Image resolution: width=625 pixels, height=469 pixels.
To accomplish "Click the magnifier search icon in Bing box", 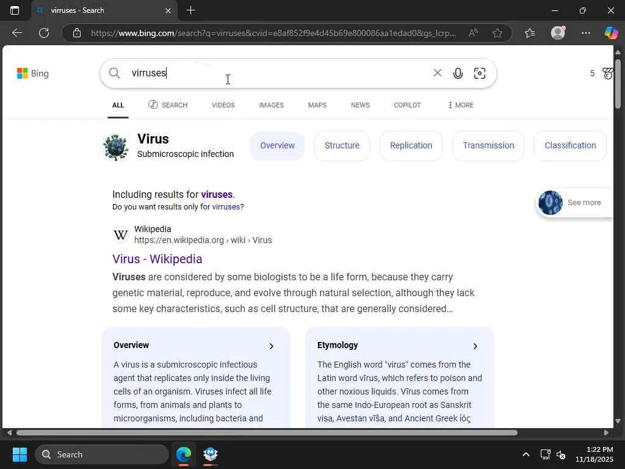I will point(114,73).
